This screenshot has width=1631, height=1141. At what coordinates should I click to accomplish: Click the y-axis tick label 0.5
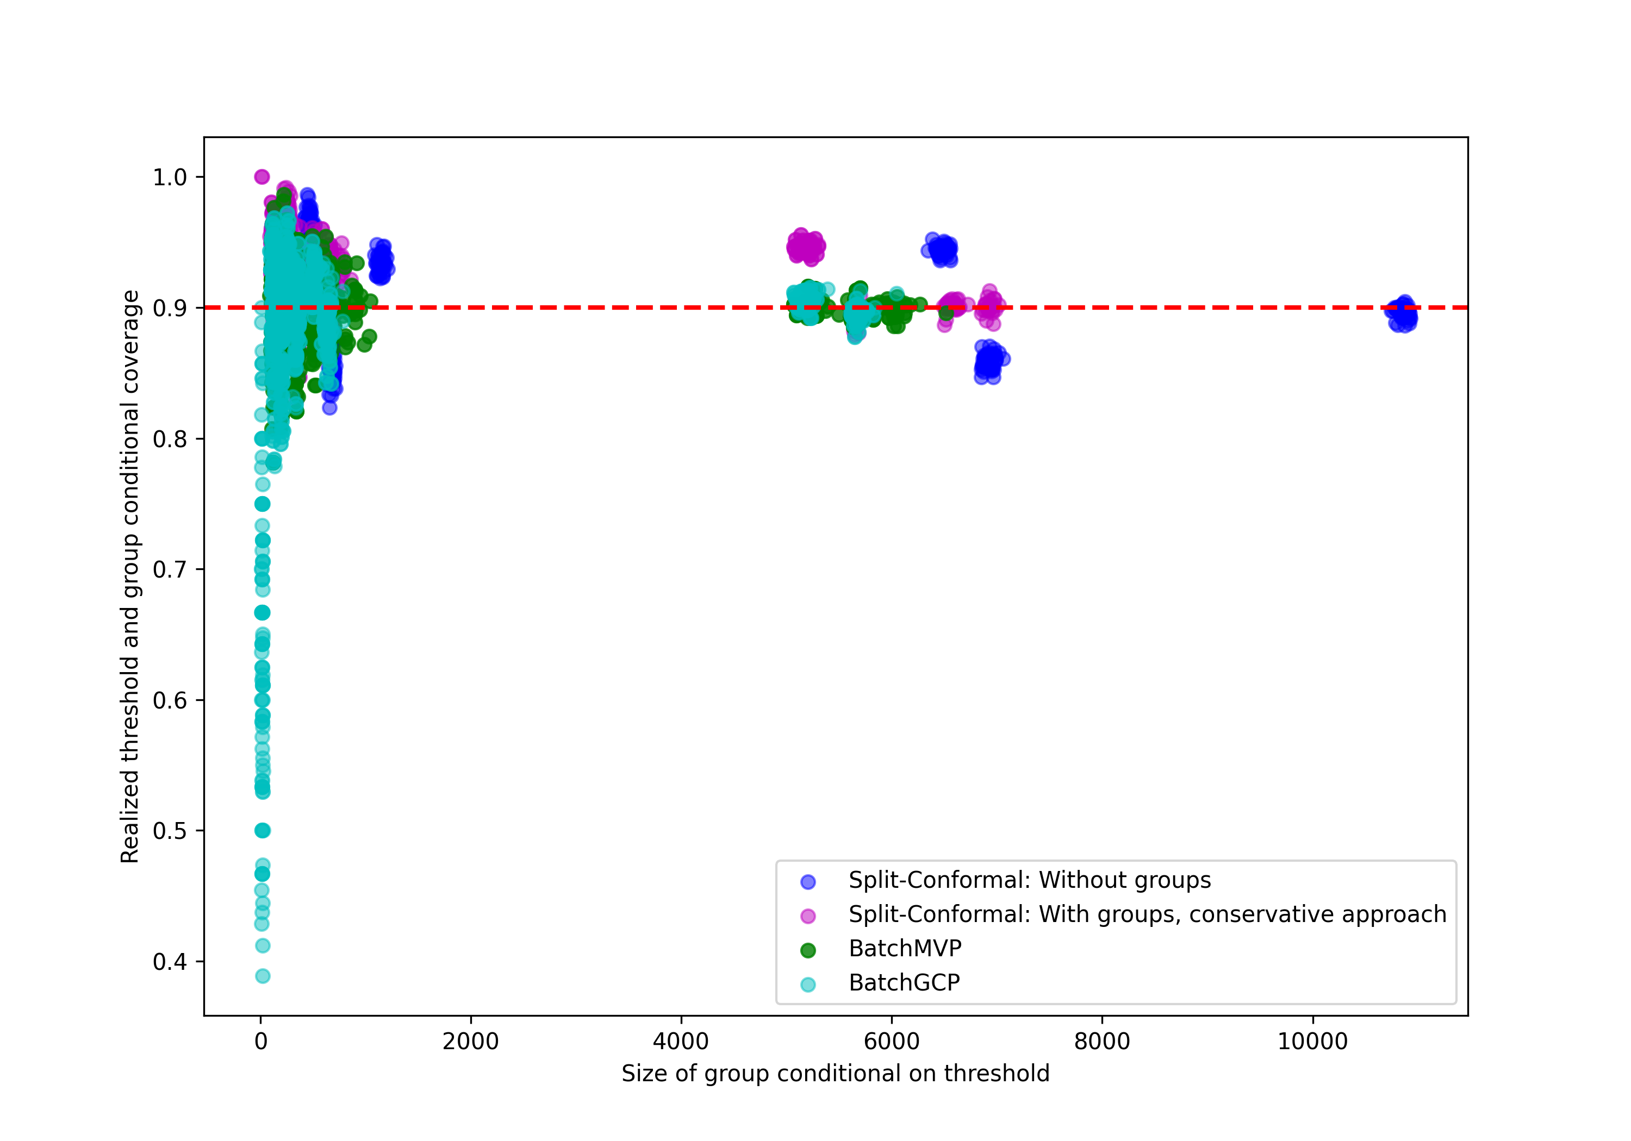click(x=170, y=831)
